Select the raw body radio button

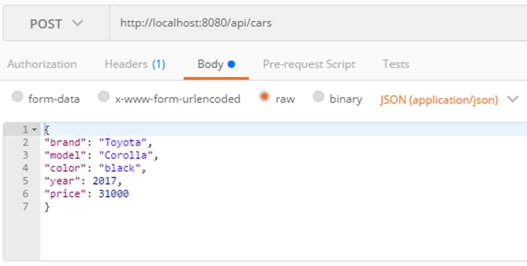(265, 97)
